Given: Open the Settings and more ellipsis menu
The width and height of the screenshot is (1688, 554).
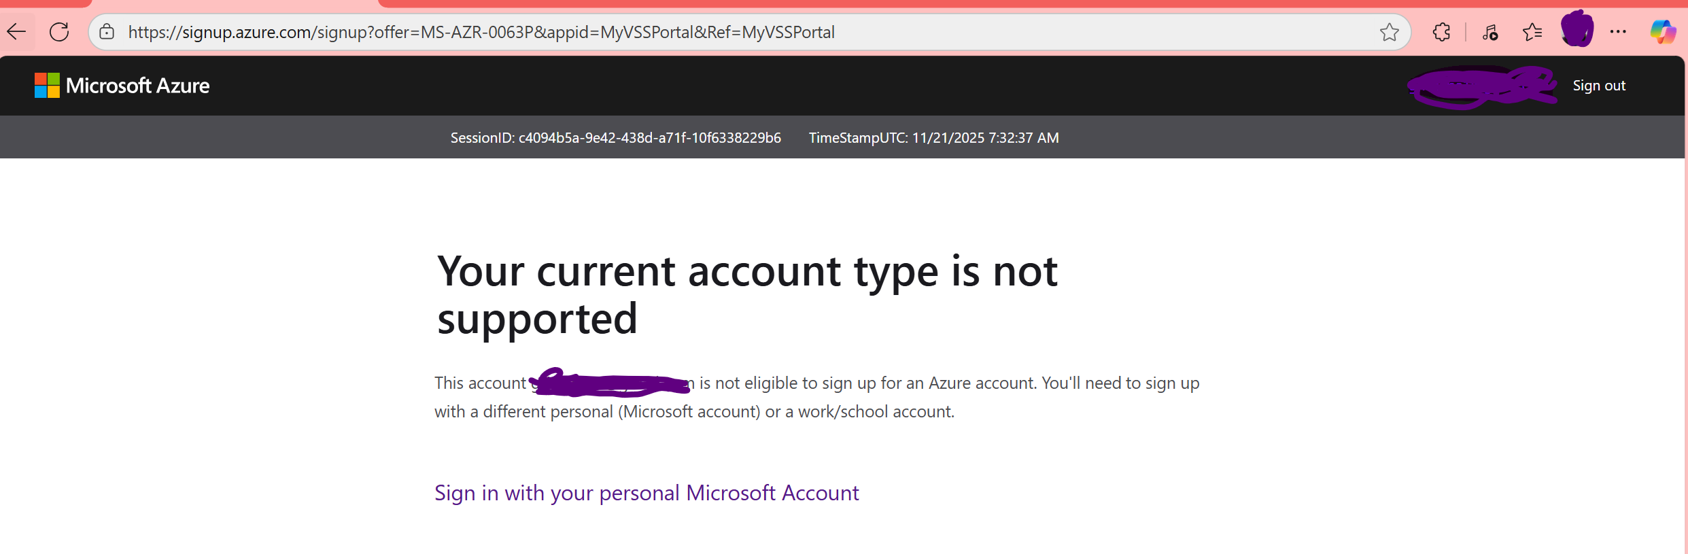Looking at the screenshot, I should [1618, 32].
